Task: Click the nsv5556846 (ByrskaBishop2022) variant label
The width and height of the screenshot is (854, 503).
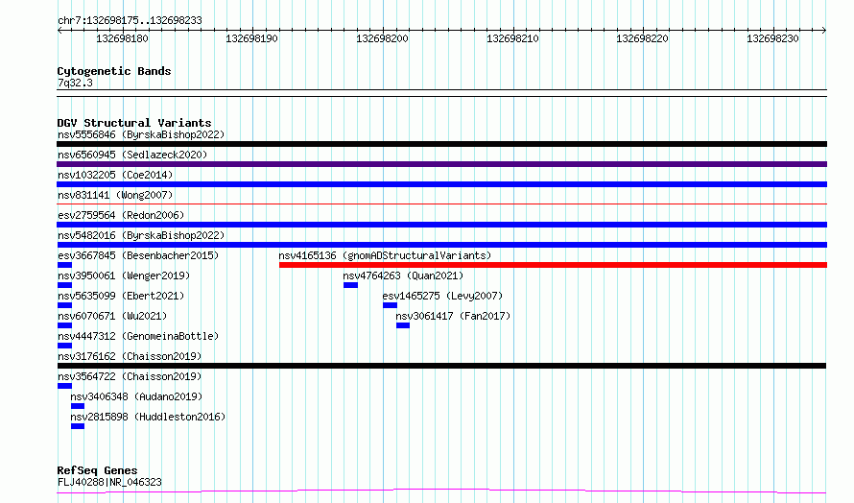Action: pyautogui.click(x=141, y=134)
